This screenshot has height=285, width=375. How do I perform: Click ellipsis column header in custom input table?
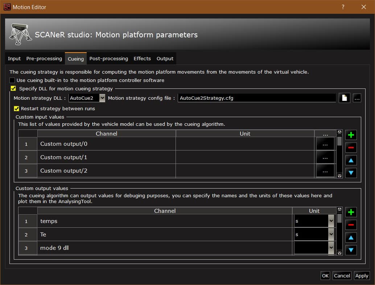pos(325,134)
